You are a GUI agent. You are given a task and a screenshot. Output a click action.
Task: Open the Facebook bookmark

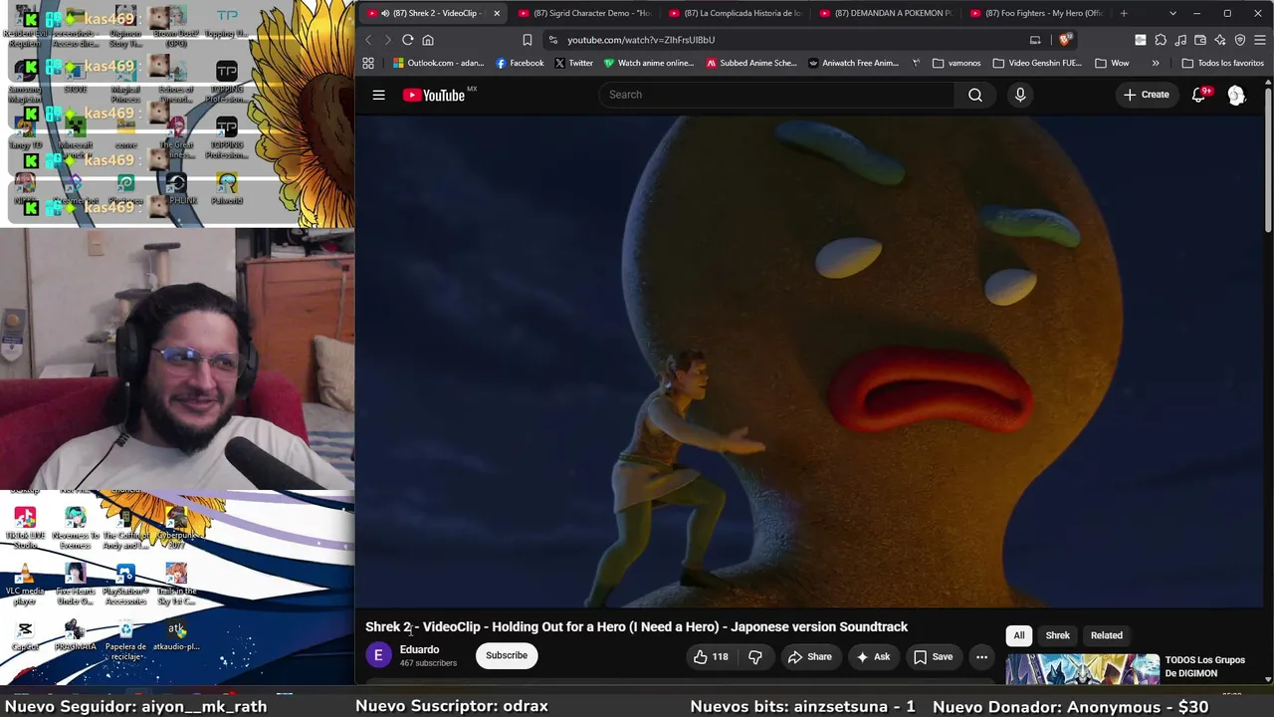pyautogui.click(x=520, y=63)
